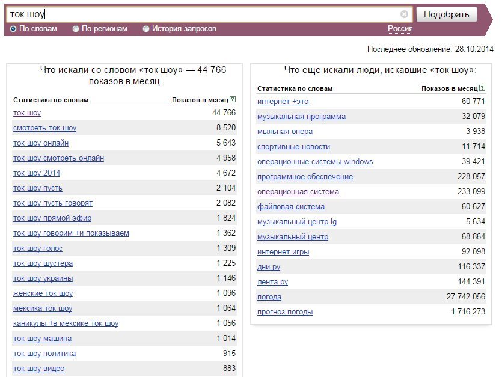Open 'интернет игры' related link

coord(283,253)
